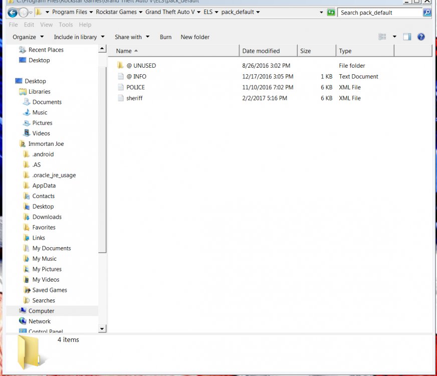The image size is (437, 376).
Task: Open the Help question mark icon
Action: point(421,37)
